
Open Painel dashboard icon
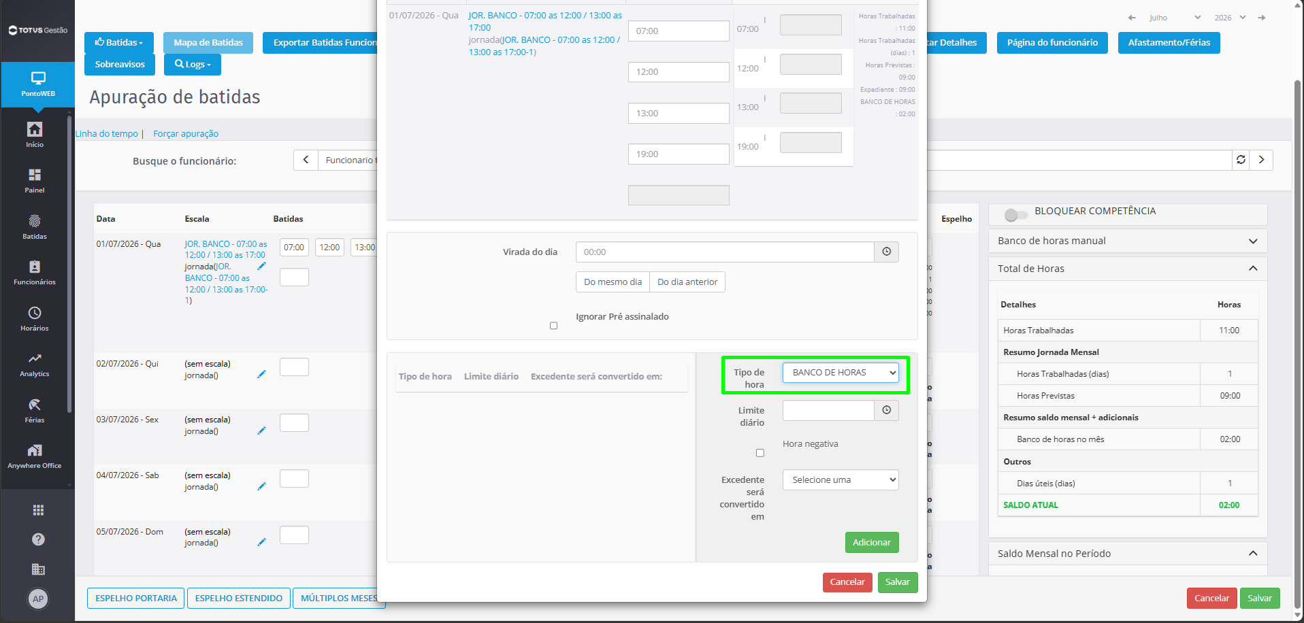point(35,180)
